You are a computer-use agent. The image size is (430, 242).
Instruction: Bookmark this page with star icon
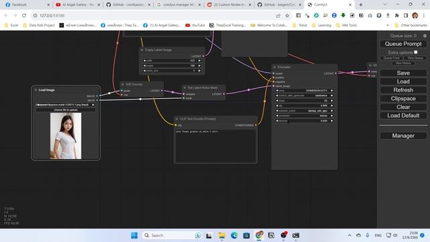coord(287,15)
